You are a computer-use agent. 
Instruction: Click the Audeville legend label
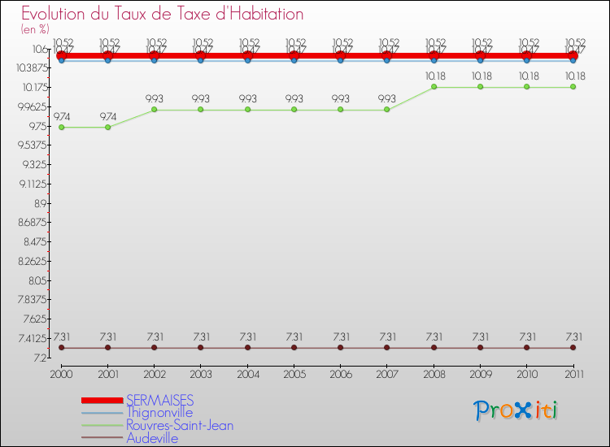[x=152, y=438]
